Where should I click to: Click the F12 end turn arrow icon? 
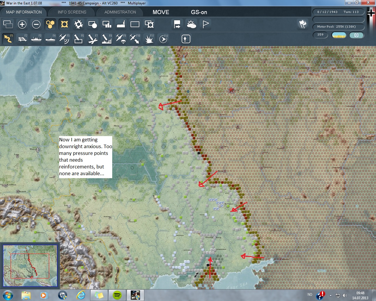163,39
